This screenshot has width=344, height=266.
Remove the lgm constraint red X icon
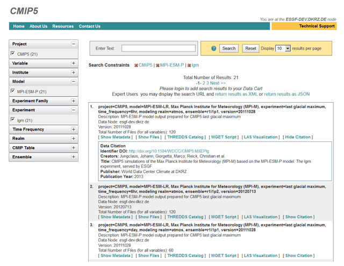189,66
